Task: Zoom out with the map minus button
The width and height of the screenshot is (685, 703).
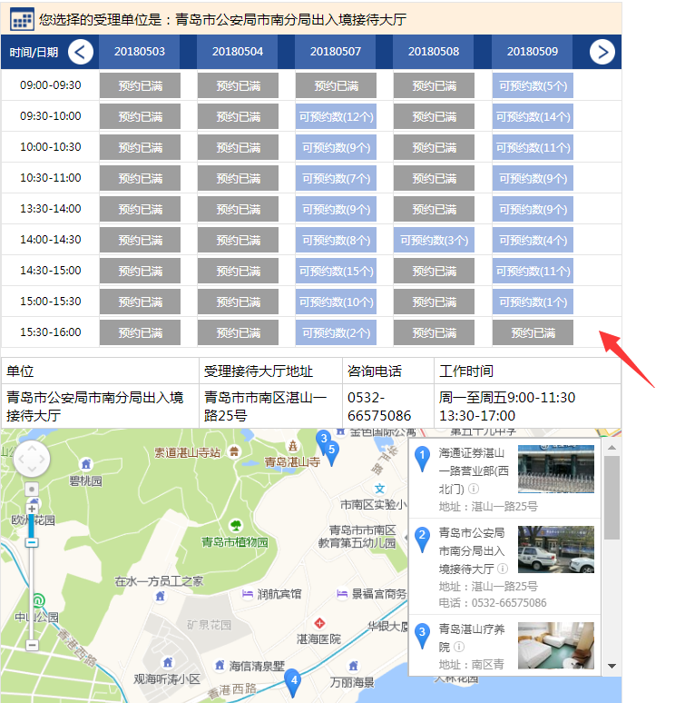Action: 32,645
